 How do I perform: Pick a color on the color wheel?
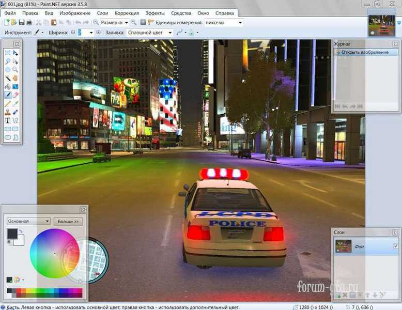(54, 253)
